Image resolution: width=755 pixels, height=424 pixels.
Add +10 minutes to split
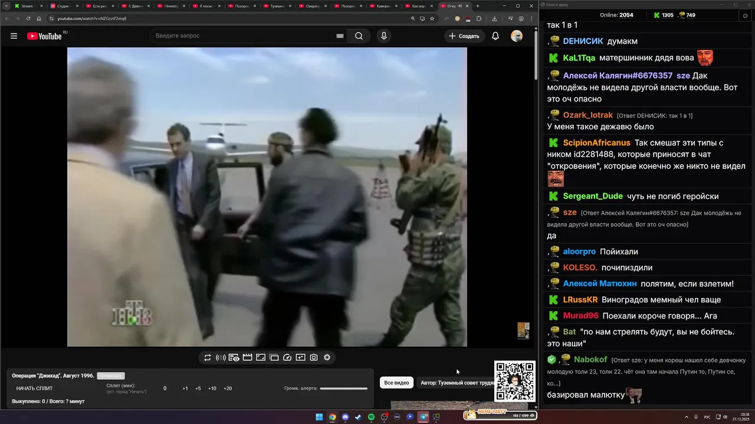coord(212,389)
